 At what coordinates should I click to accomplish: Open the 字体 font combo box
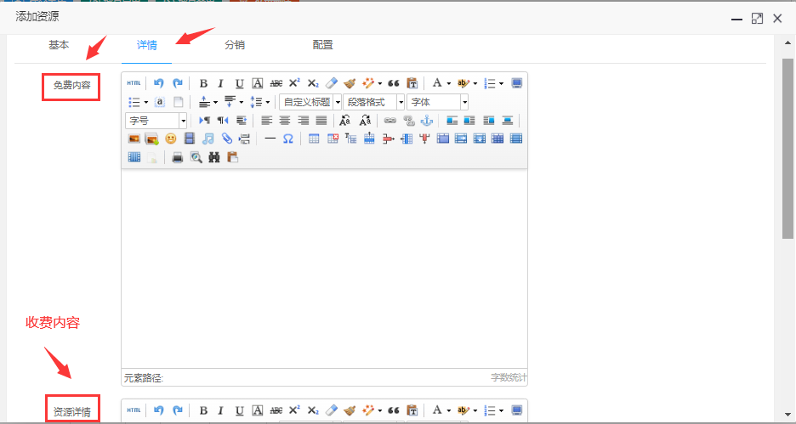point(438,102)
